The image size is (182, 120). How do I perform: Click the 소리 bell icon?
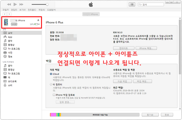(x=5, y=85)
